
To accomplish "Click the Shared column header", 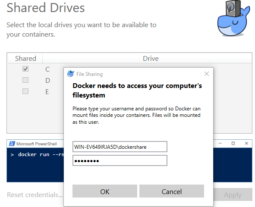I will tap(25, 59).
